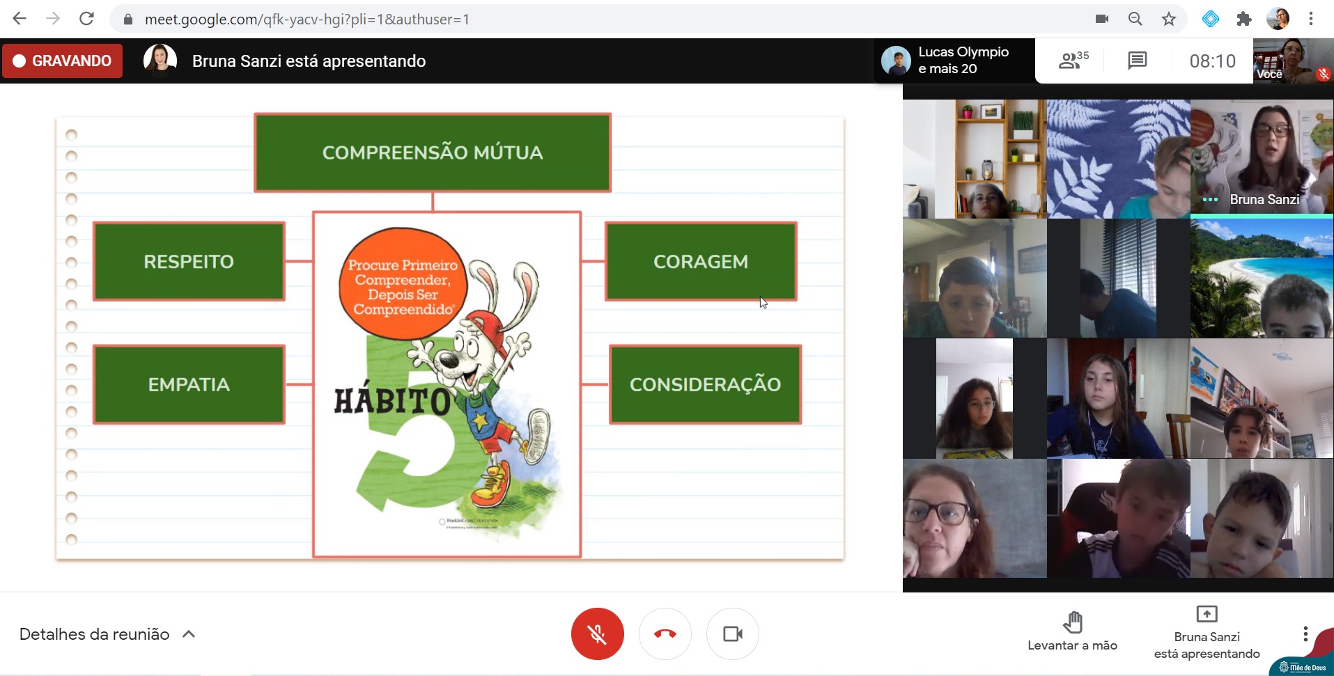The image size is (1334, 676).
Task: Reload the Google Meet page
Action: pyautogui.click(x=86, y=19)
